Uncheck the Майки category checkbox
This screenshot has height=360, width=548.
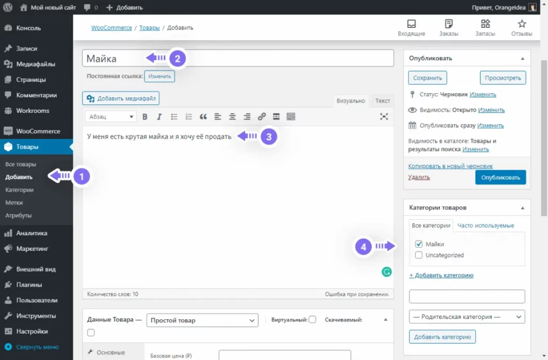419,244
